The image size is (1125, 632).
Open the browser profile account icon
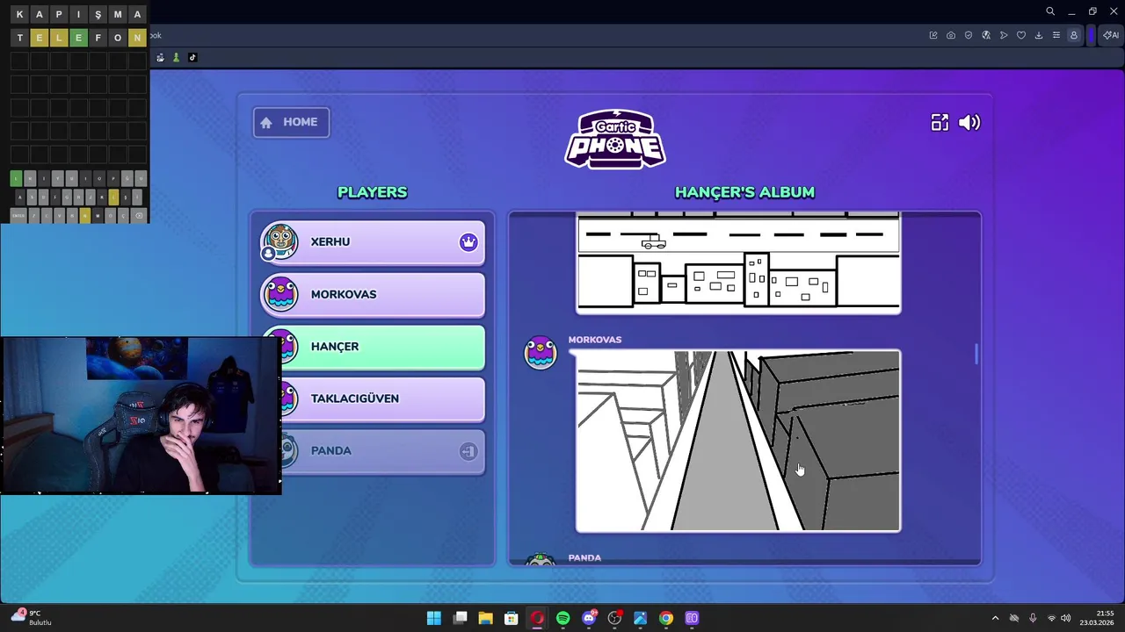click(1073, 35)
